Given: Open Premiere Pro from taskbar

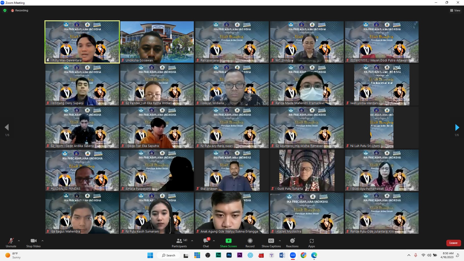Looking at the screenshot, I should (x=240, y=255).
